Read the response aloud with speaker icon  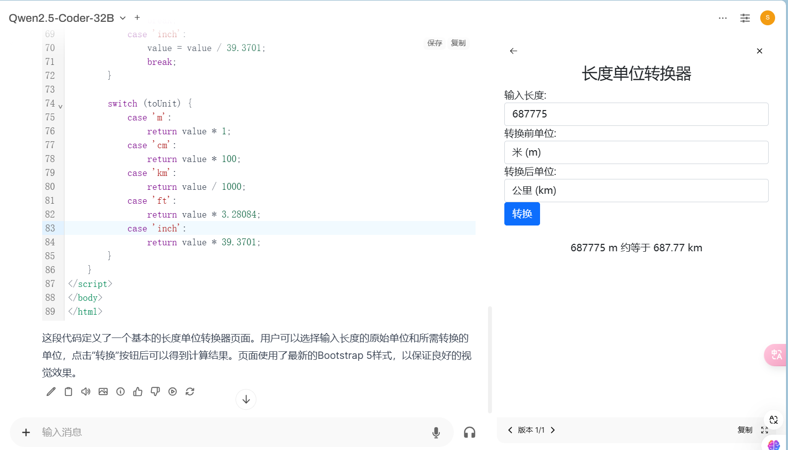[86, 392]
